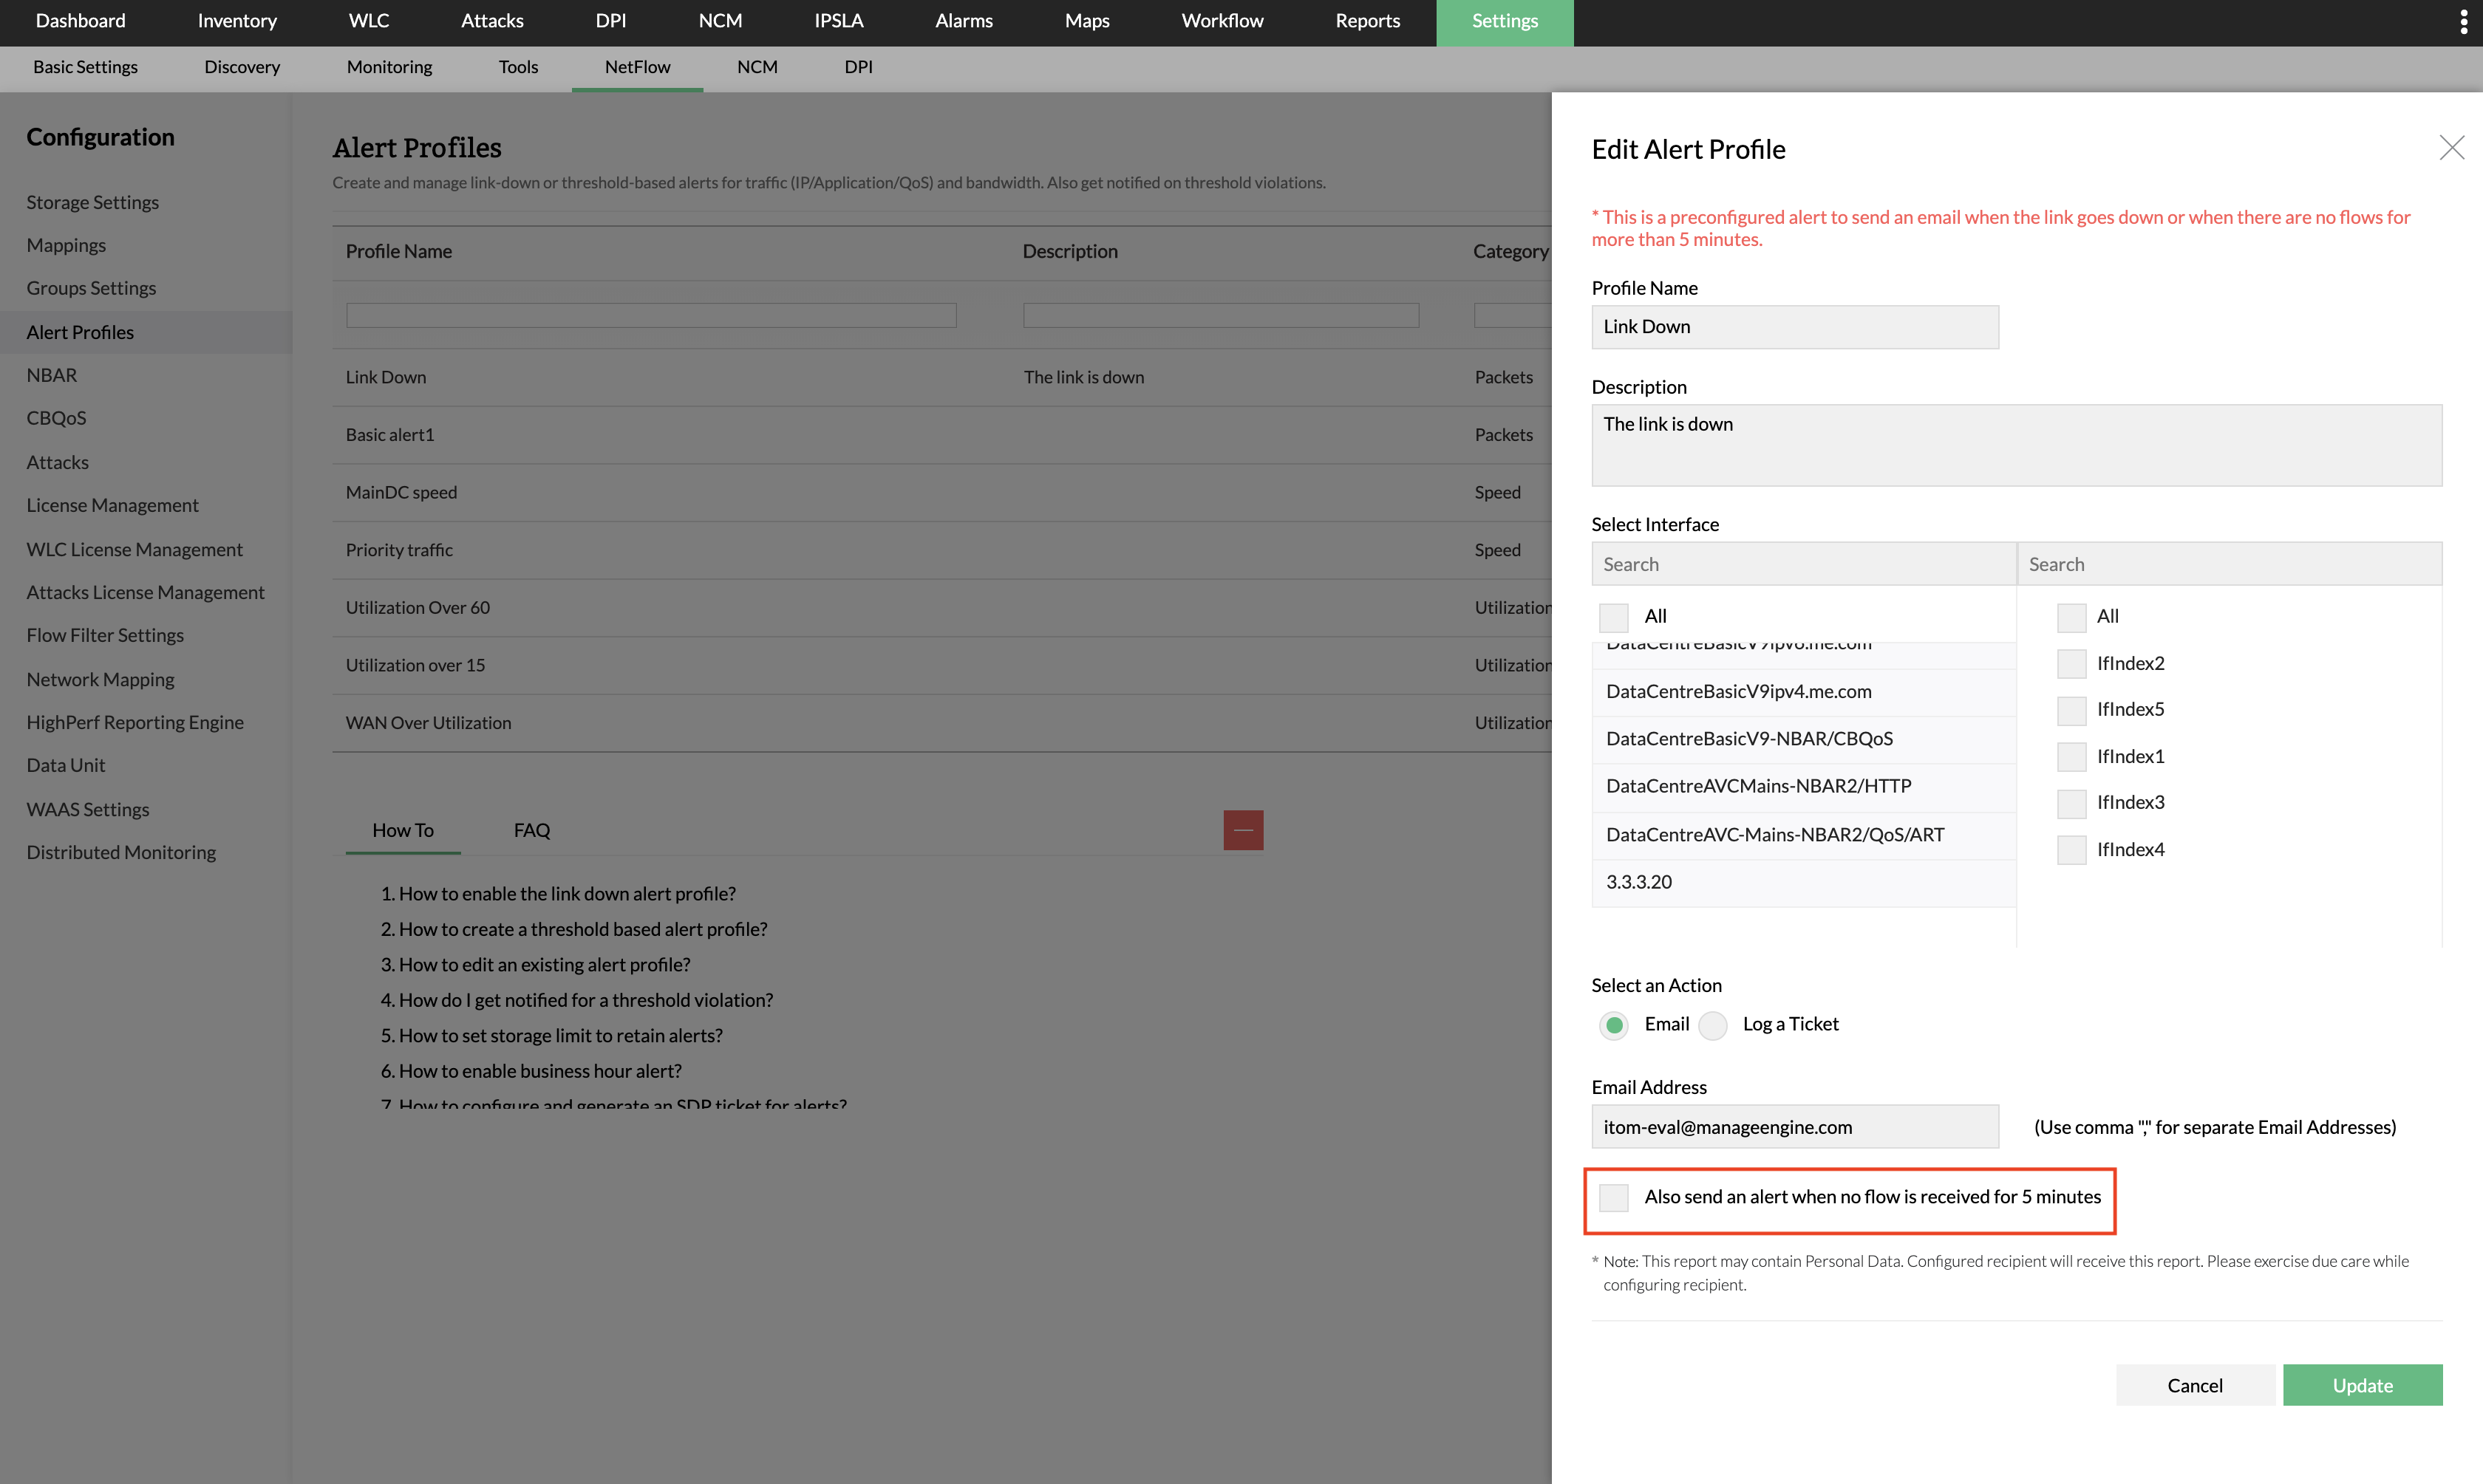This screenshot has height=1484, width=2483.
Task: Open the FAQ tab
Action: (x=531, y=830)
